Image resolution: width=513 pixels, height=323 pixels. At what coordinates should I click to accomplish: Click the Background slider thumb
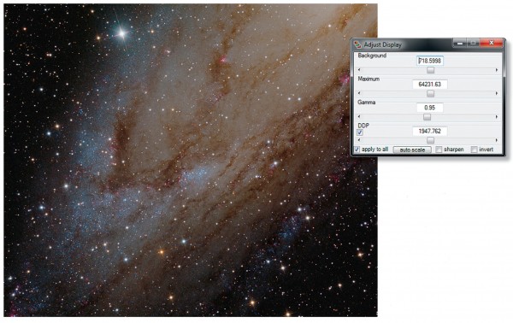(431, 70)
